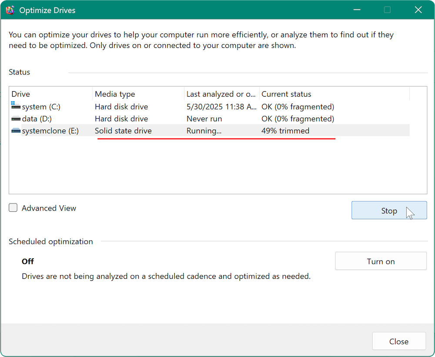Click the Running... status for systemclone (E:)

tap(204, 131)
